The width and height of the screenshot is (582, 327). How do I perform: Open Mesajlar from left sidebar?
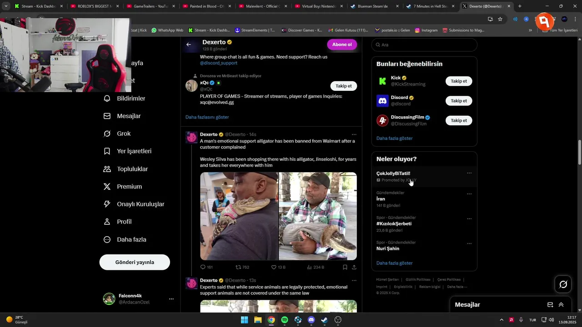click(122, 116)
